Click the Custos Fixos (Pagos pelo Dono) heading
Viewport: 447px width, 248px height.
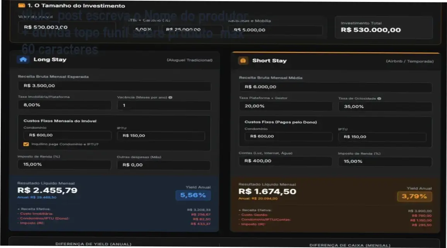tap(281, 122)
